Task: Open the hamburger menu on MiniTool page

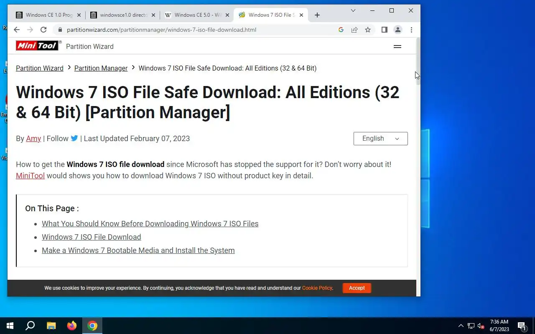Action: click(x=397, y=46)
